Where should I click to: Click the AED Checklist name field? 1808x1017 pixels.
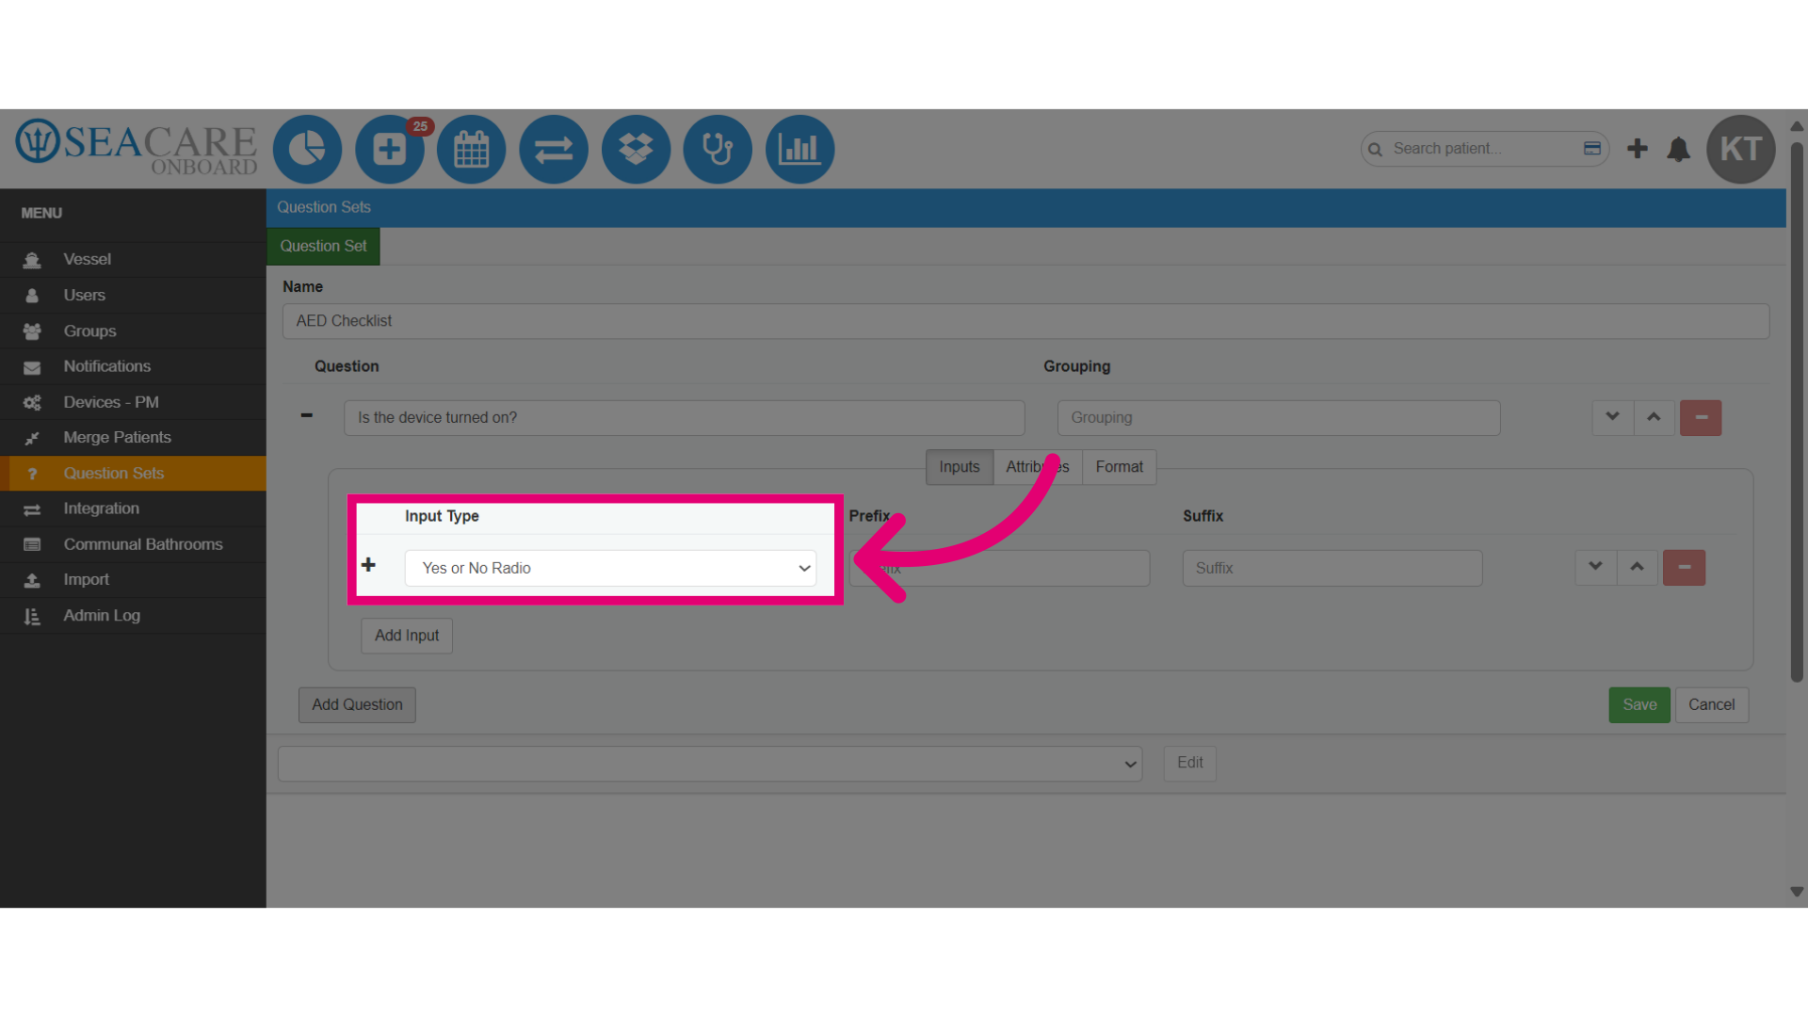[x=1025, y=321]
